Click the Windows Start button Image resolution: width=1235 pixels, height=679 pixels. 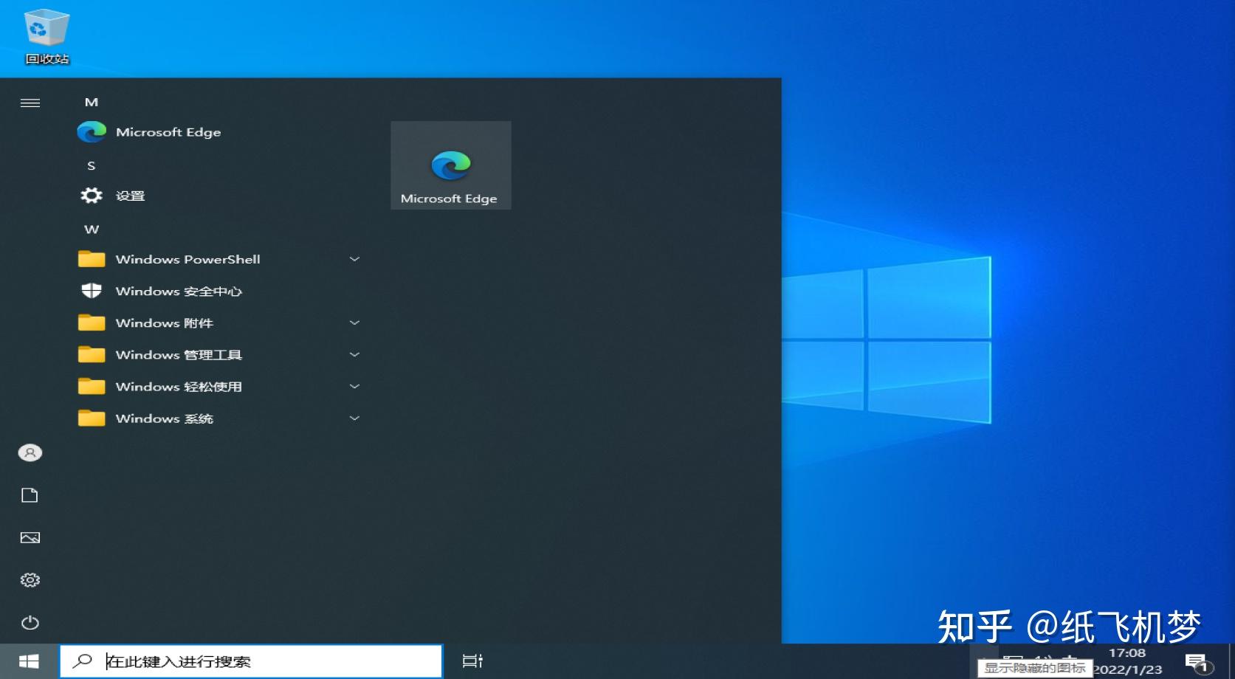(29, 661)
